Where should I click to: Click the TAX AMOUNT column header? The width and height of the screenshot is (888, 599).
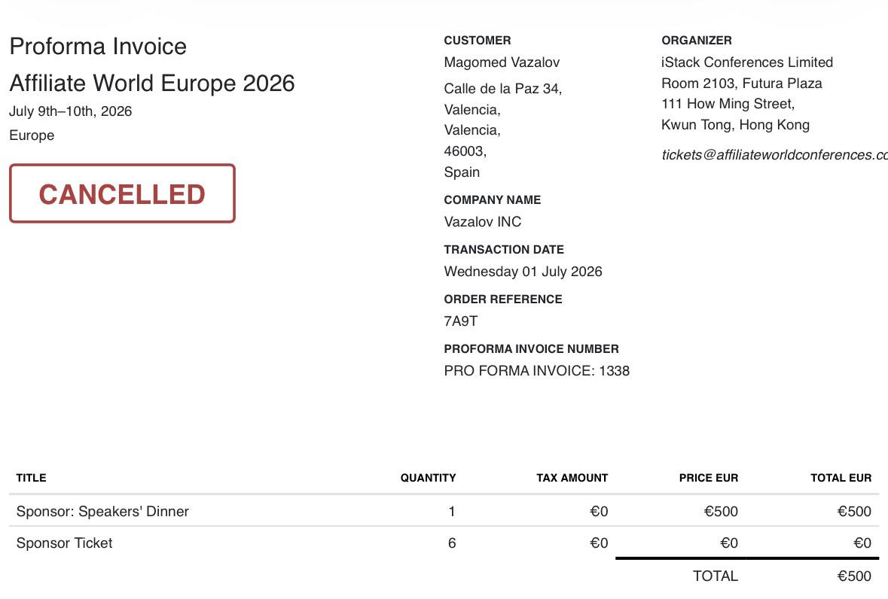(x=572, y=478)
